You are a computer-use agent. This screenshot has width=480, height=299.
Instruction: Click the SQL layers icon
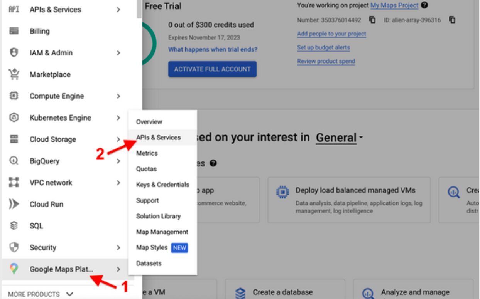[x=14, y=226]
